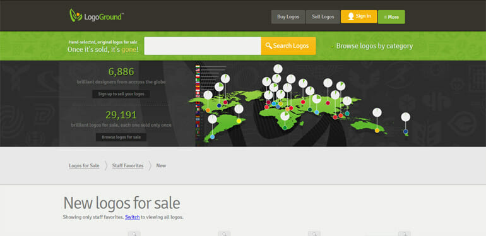The image size is (486, 236).
Task: Click the green pin dot in southern Africa
Action: coord(285,127)
